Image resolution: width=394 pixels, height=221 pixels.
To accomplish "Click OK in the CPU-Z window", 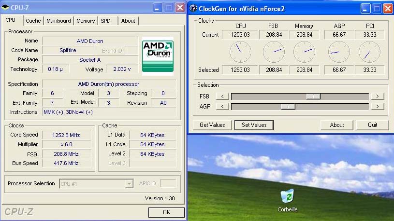I will pyautogui.click(x=166, y=212).
